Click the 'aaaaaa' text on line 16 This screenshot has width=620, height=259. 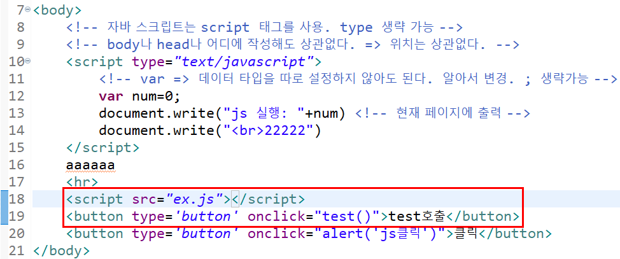click(x=90, y=165)
